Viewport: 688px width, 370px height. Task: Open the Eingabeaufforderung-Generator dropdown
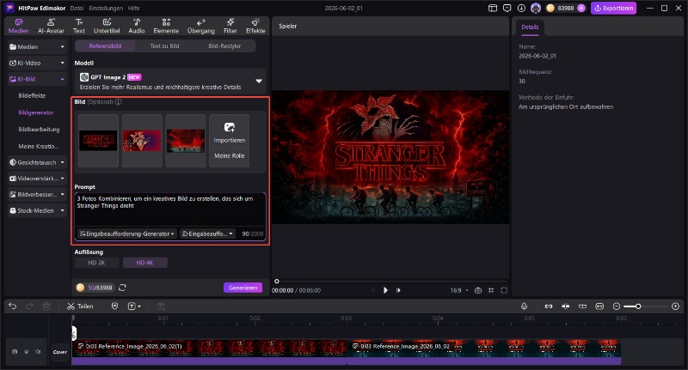[127, 234]
